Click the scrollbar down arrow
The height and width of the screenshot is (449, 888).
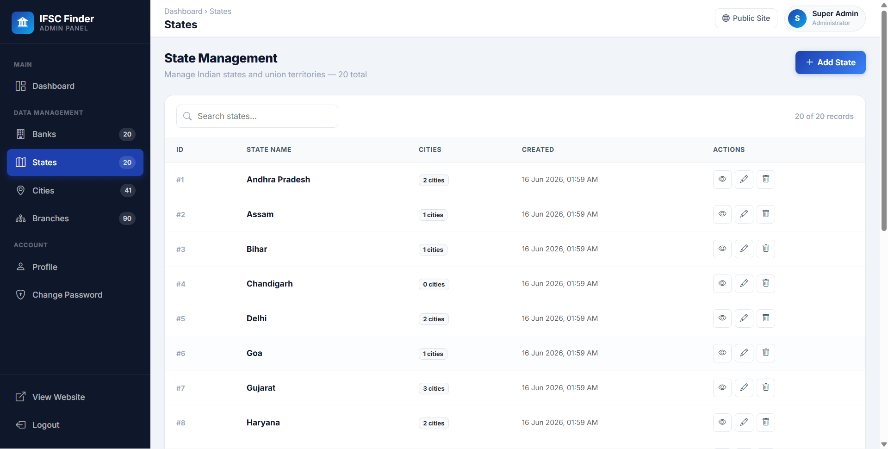(x=884, y=444)
